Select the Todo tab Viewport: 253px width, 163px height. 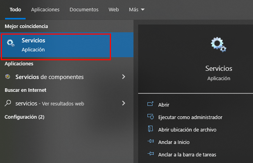coord(15,9)
